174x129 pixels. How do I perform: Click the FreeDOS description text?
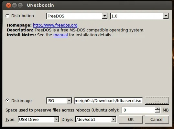point(90,30)
